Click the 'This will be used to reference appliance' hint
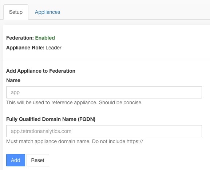This screenshot has width=210, height=170. [52, 102]
